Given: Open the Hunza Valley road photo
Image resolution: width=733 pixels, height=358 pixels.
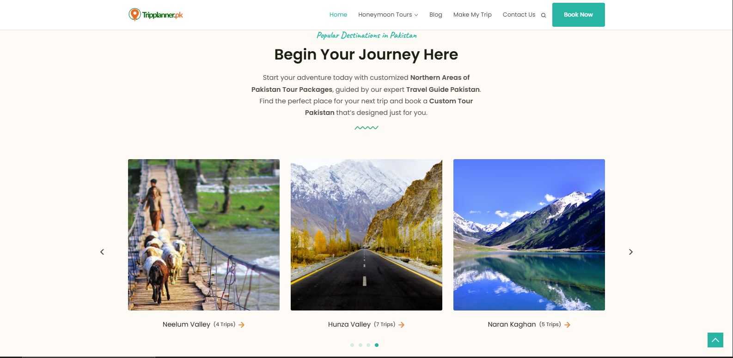Looking at the screenshot, I should (x=366, y=235).
